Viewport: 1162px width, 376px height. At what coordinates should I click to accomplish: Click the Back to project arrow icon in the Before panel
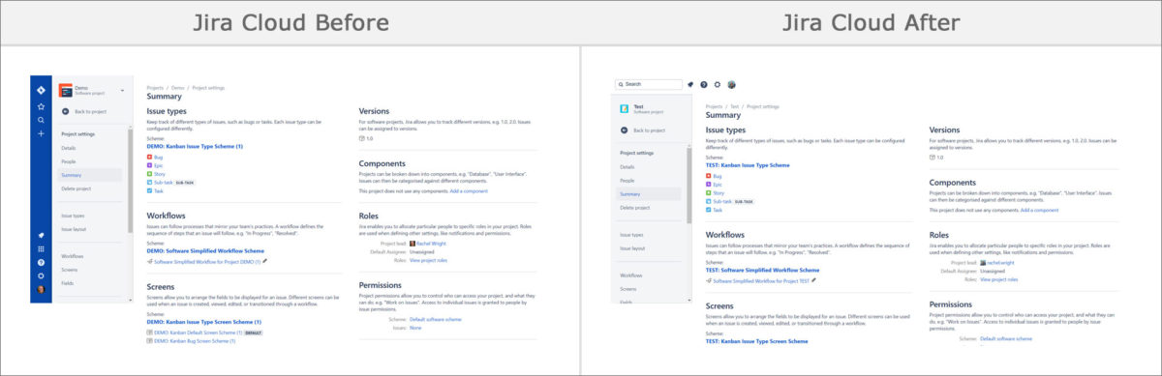coord(65,112)
